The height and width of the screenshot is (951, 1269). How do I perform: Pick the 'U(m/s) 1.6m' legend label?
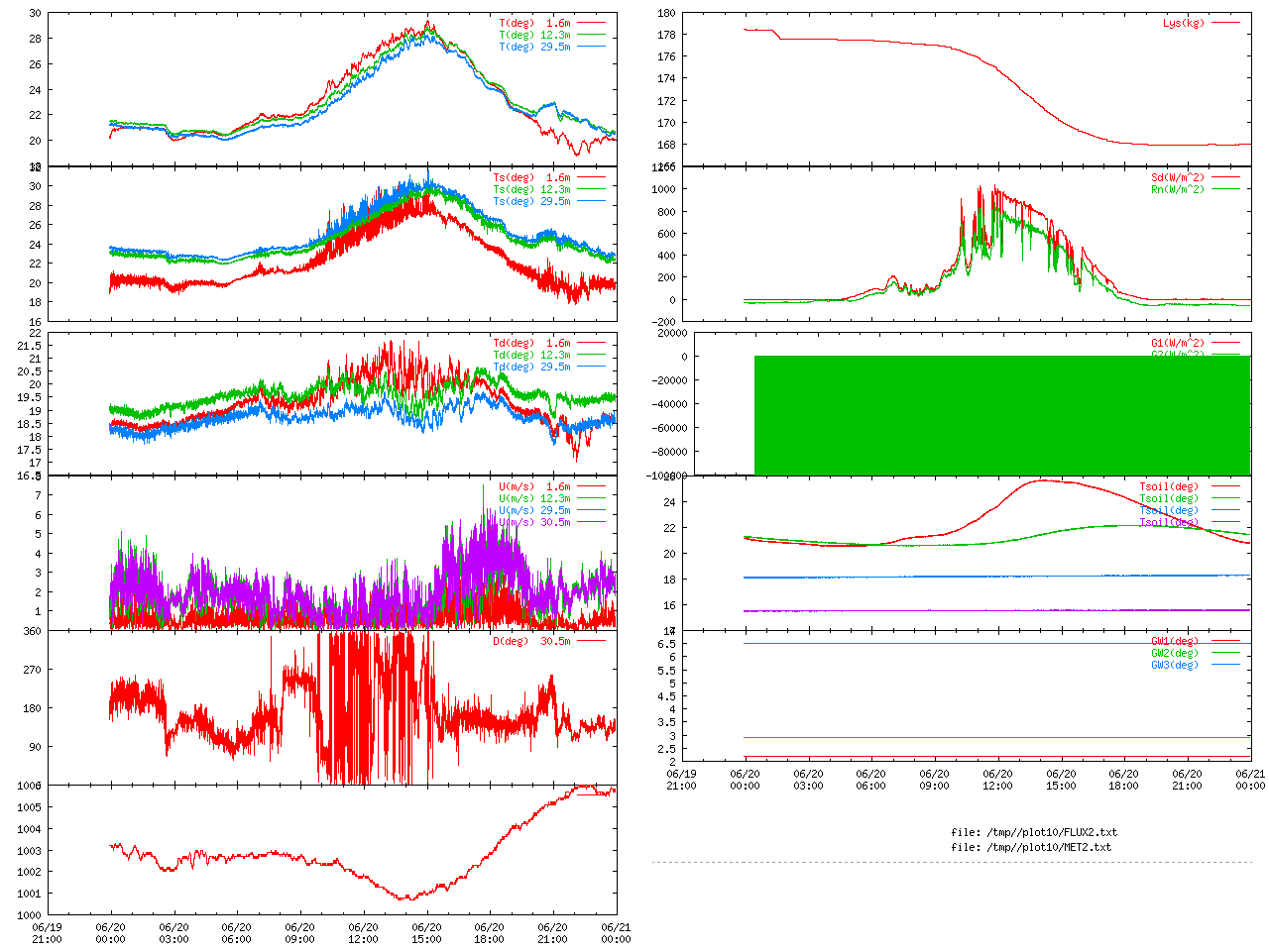click(x=535, y=486)
